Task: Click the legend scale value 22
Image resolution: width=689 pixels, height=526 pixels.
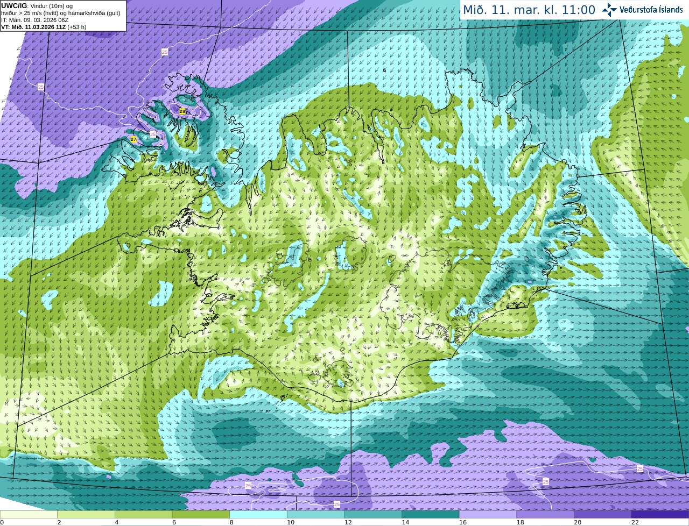Action: (635, 522)
